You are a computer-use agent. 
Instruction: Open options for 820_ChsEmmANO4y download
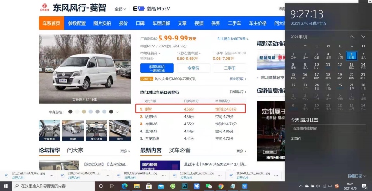pos(51,176)
